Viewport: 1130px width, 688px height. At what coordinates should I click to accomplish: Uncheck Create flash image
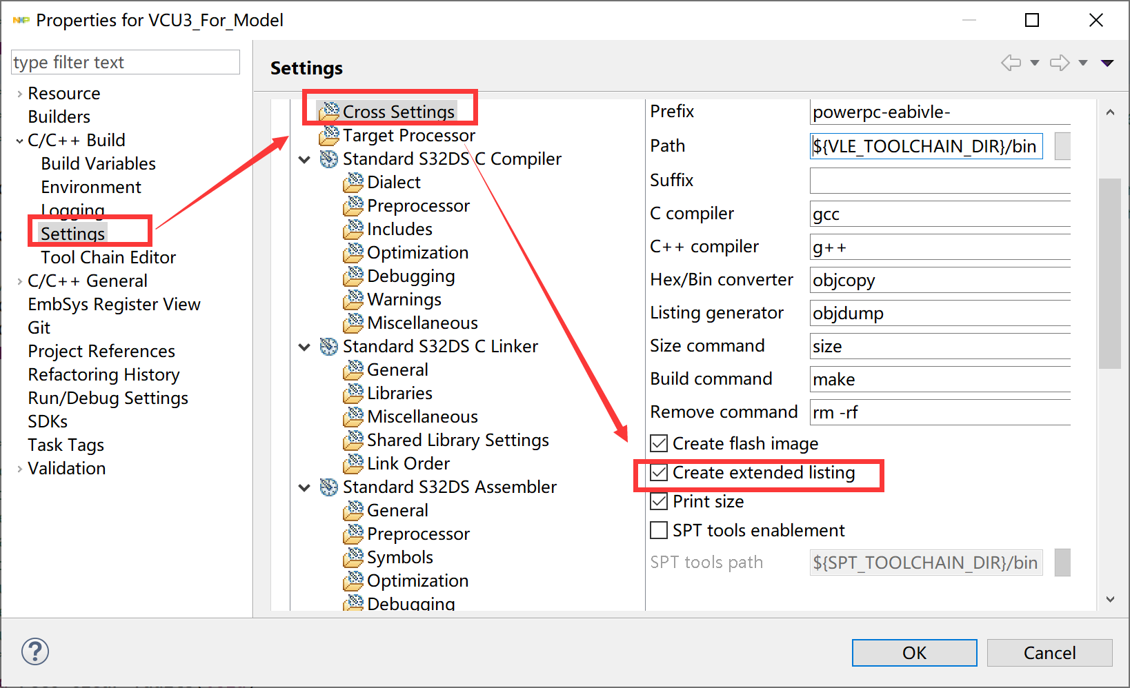click(659, 443)
